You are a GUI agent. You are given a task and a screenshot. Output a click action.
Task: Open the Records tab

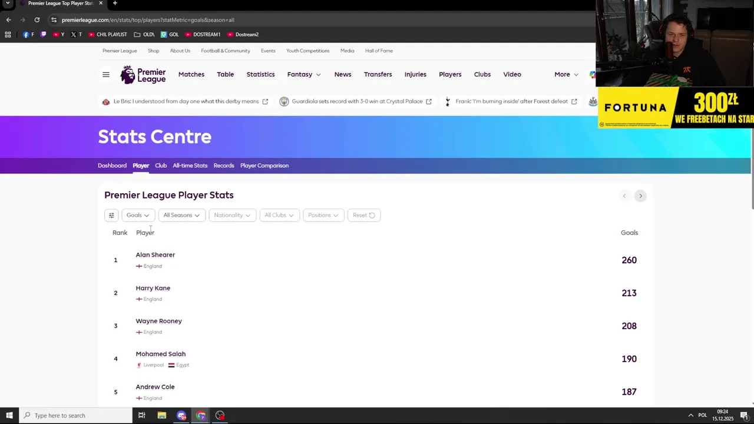pyautogui.click(x=224, y=166)
